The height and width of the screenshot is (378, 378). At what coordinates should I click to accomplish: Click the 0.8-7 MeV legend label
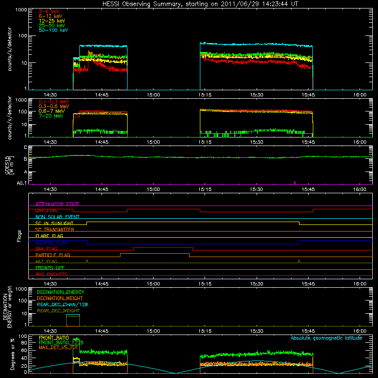pos(52,111)
